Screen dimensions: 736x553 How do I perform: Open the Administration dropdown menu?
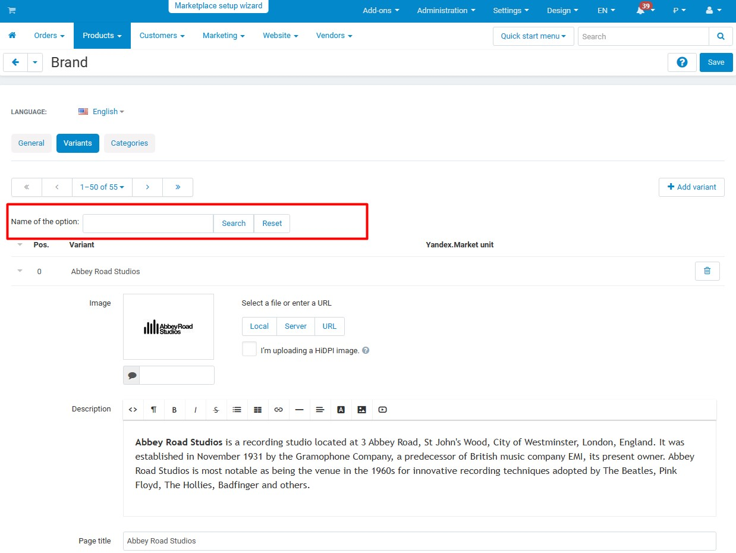tap(446, 11)
